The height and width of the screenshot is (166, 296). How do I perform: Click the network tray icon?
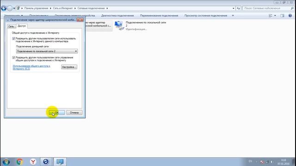tap(267, 162)
